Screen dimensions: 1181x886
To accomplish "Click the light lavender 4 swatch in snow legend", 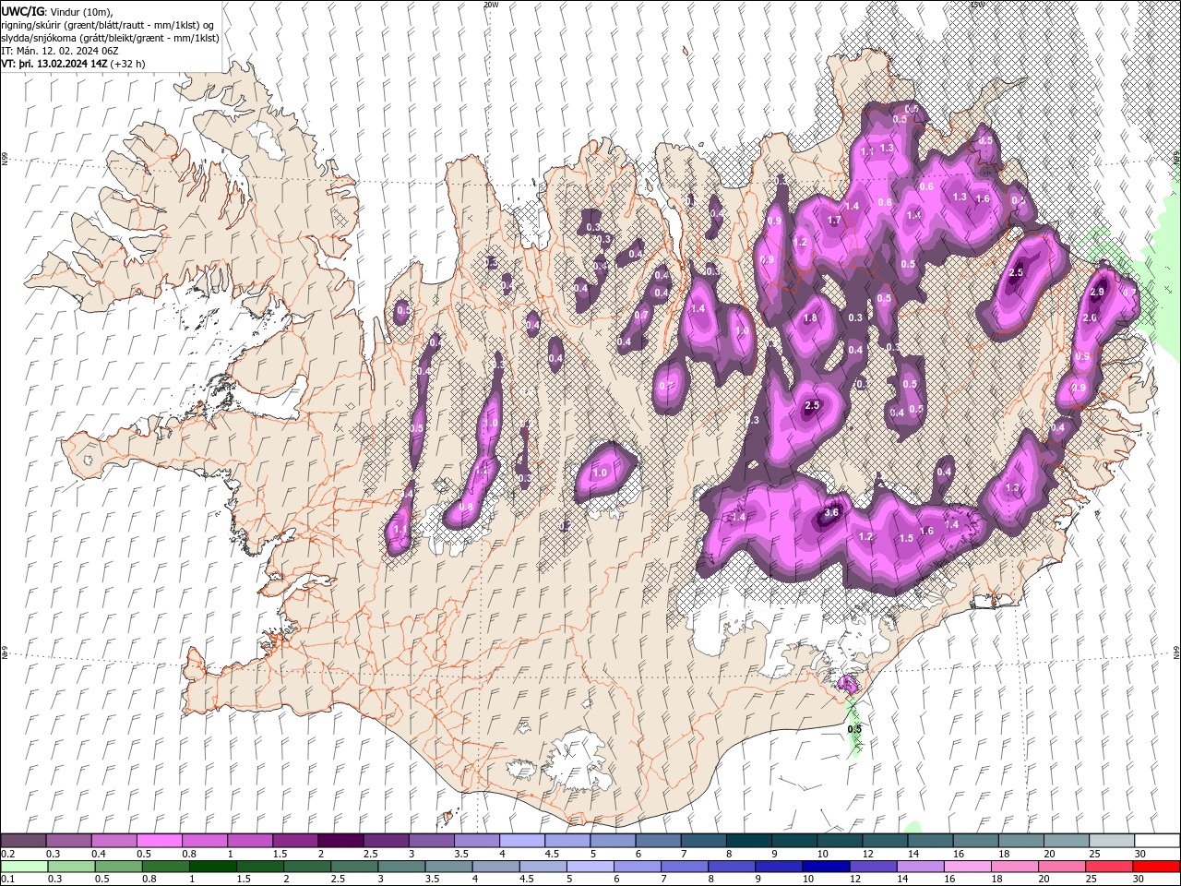I will (x=521, y=841).
